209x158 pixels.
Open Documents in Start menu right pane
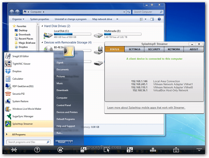(62, 70)
